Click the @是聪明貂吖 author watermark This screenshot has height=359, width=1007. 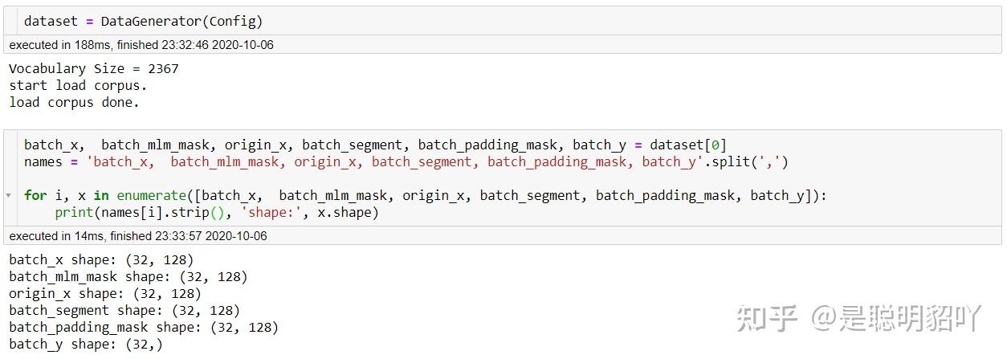(x=895, y=319)
